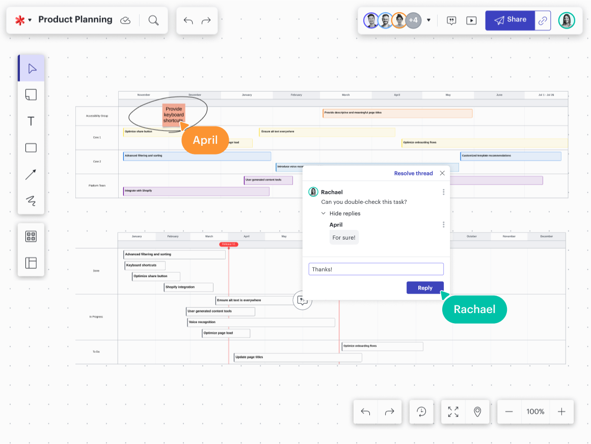Screen dimensions: 591x444
Task: Open options menu for April's reply
Action: coord(443,225)
